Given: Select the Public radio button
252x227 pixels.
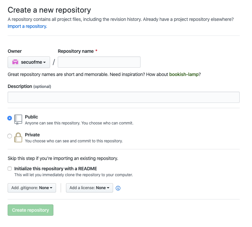Looking at the screenshot, I should click(10, 118).
